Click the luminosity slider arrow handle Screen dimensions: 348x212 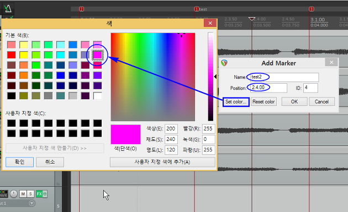tap(215, 77)
